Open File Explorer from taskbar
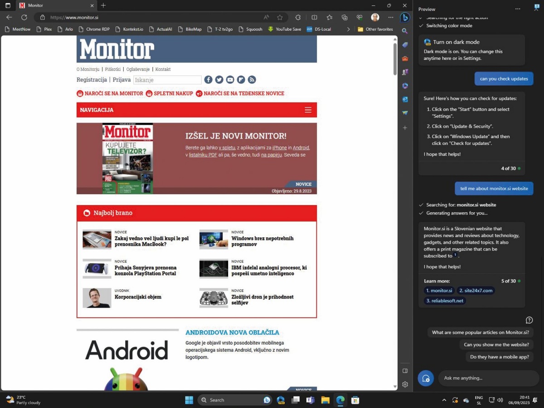This screenshot has width=544, height=408. [325, 400]
